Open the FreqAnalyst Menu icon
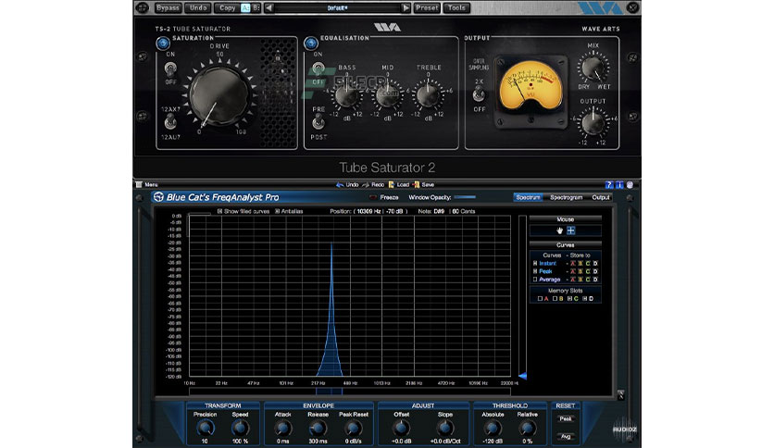 [x=139, y=184]
